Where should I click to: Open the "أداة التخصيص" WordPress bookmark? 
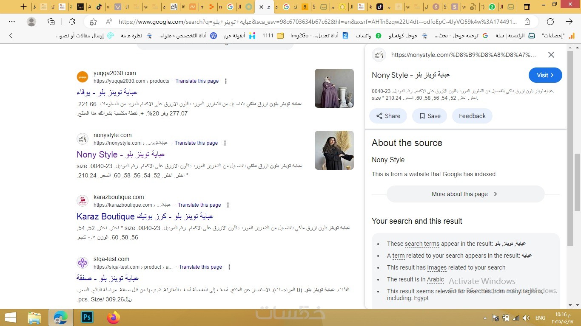coord(188,36)
